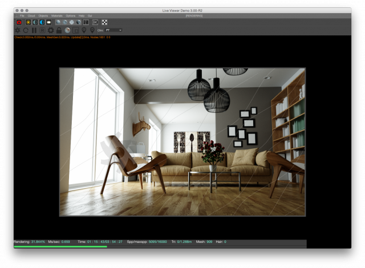Viewport: 365px width, 268px height.
Task: Open the Materials menu
Action: [x=57, y=16]
